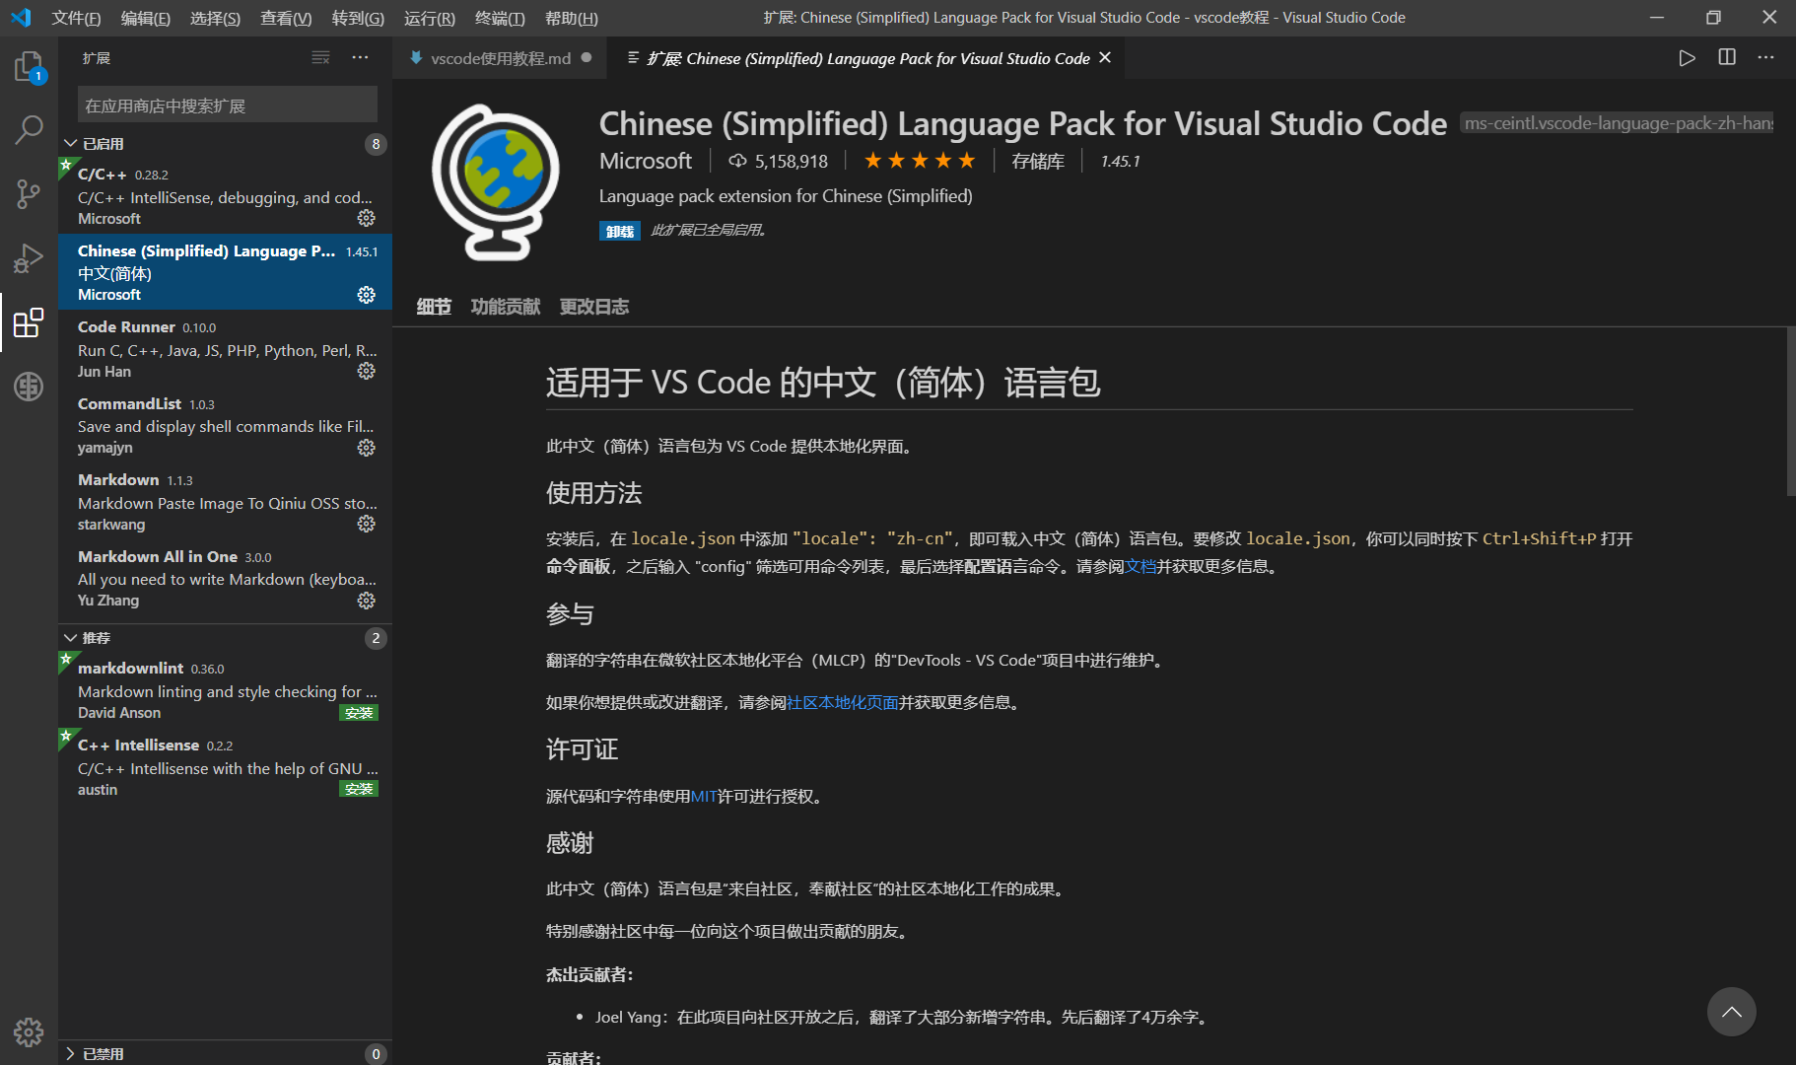Click the run triangle in editor toolbar
Viewport: 1796px width, 1065px height.
click(x=1687, y=58)
